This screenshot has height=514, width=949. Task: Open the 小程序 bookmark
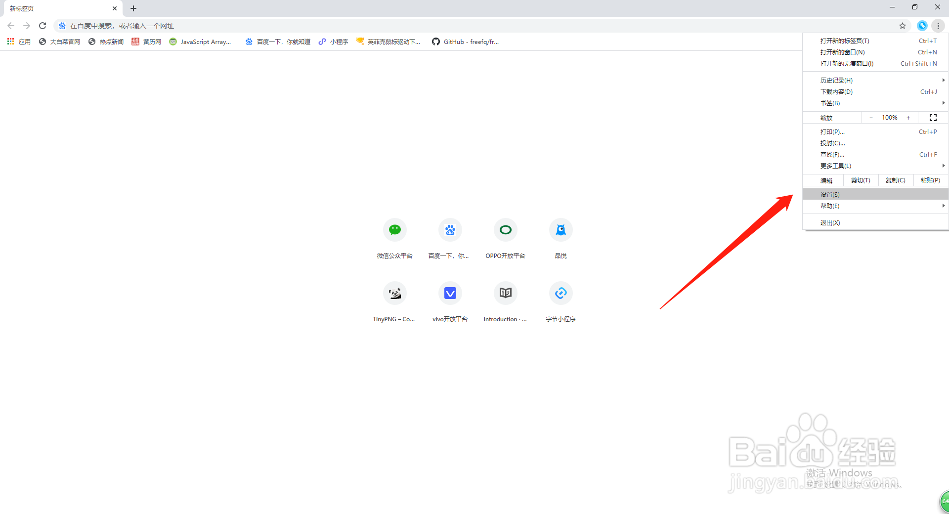click(333, 42)
